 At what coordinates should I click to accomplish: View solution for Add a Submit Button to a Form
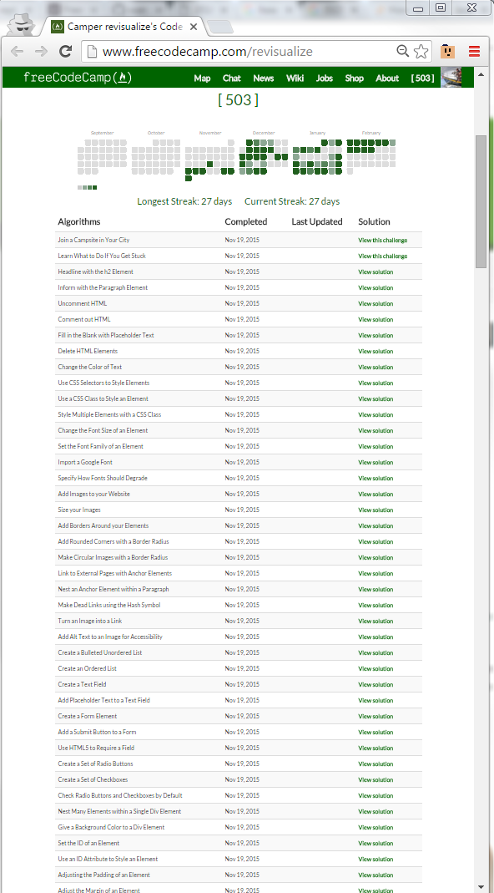376,733
